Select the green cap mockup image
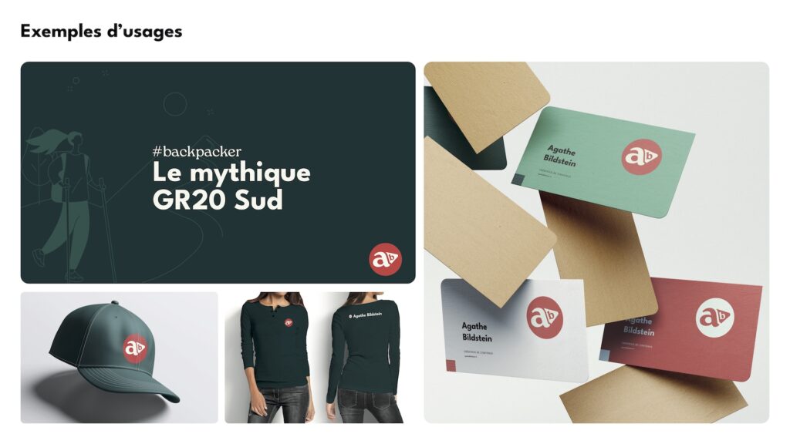The height and width of the screenshot is (444, 790). pos(120,358)
